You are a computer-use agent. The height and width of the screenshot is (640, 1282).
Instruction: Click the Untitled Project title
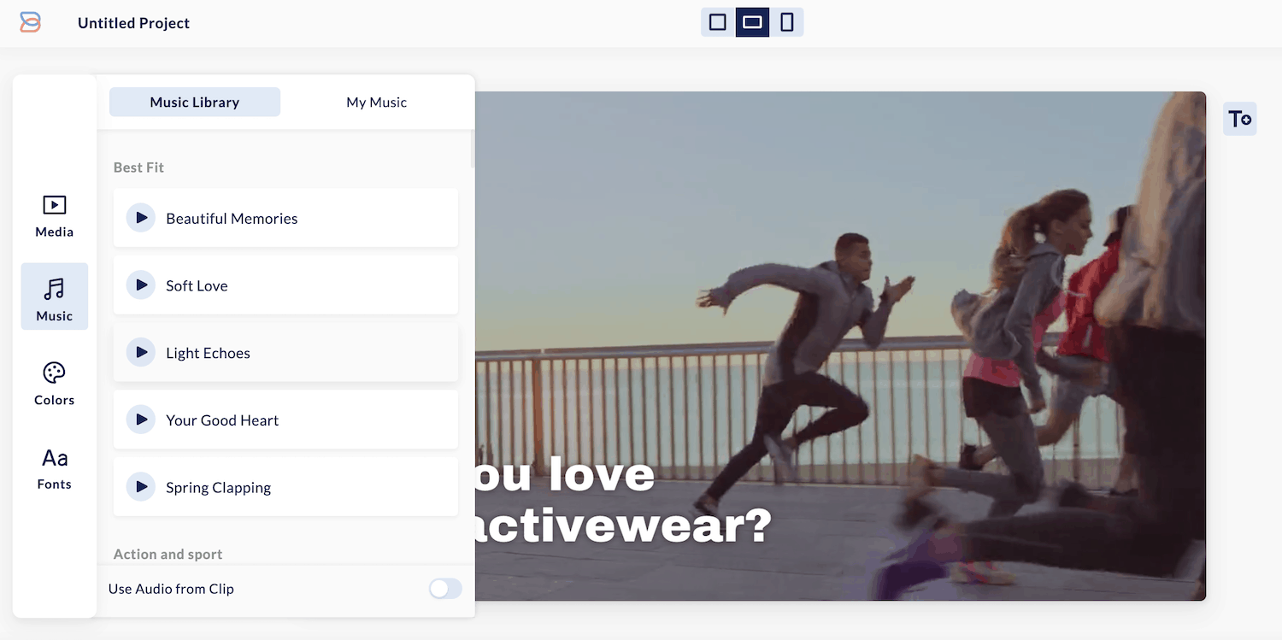[133, 23]
